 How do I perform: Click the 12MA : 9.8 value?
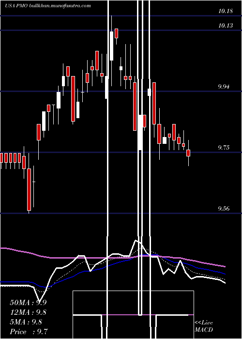(28, 312)
